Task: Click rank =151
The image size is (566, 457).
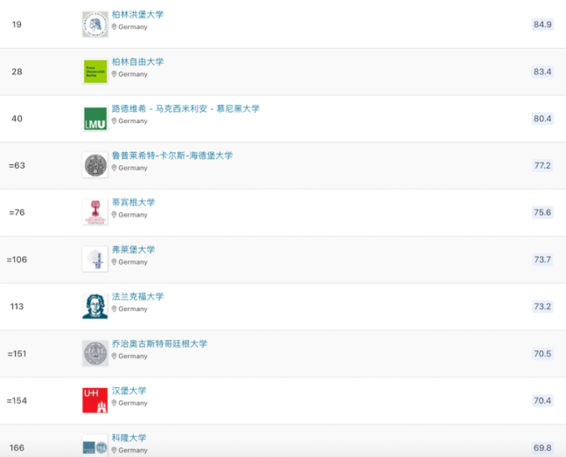Action: pos(17,354)
